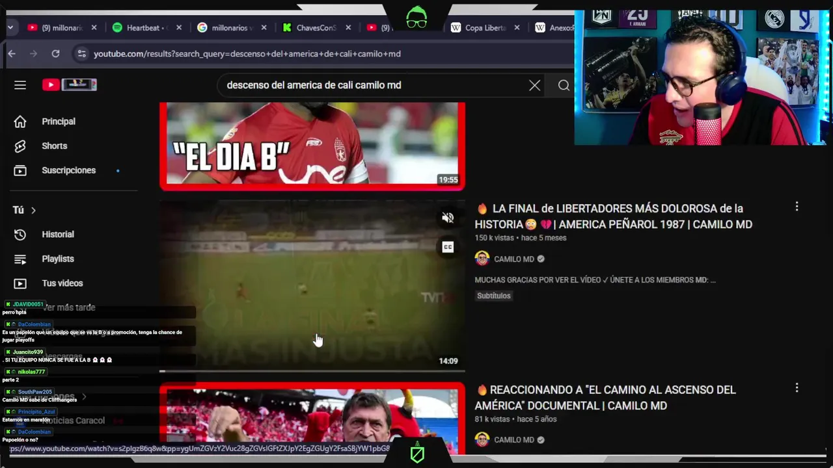Viewport: 833px width, 468px height.
Task: Click the Suscripciones icon in the sidebar
Action: [x=20, y=170]
